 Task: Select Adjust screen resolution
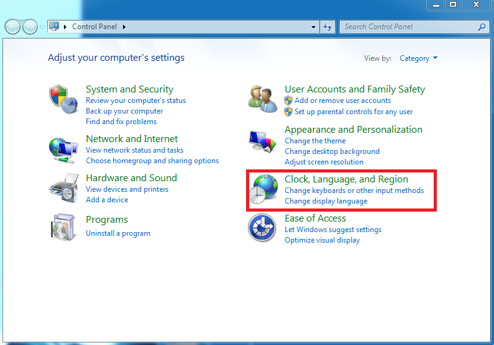coord(324,162)
